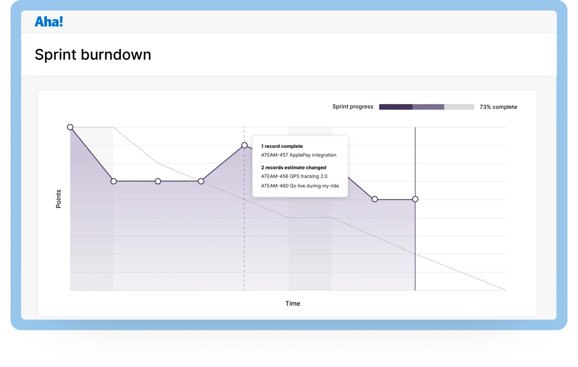Viewport: 578px width, 367px height.
Task: Click the Sprint progress label
Action: 353,106
